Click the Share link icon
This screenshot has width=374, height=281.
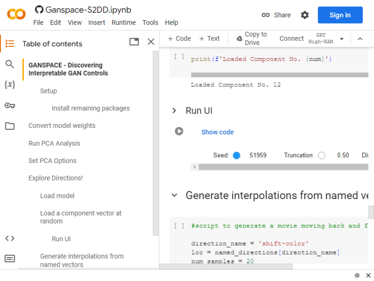click(x=265, y=15)
